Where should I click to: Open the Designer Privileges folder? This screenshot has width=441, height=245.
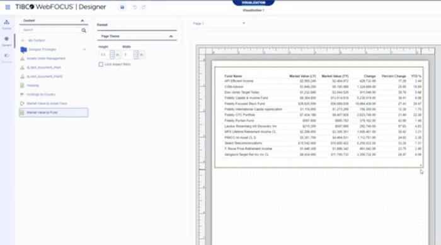pyautogui.click(x=42, y=50)
